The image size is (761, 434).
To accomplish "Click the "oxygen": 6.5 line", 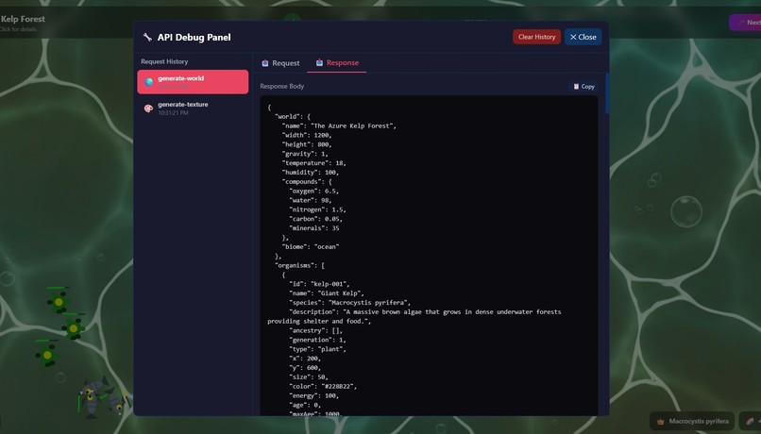I will pos(314,191).
